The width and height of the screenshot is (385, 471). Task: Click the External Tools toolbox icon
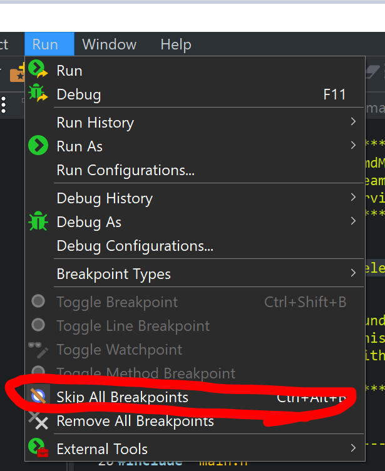coord(38,448)
